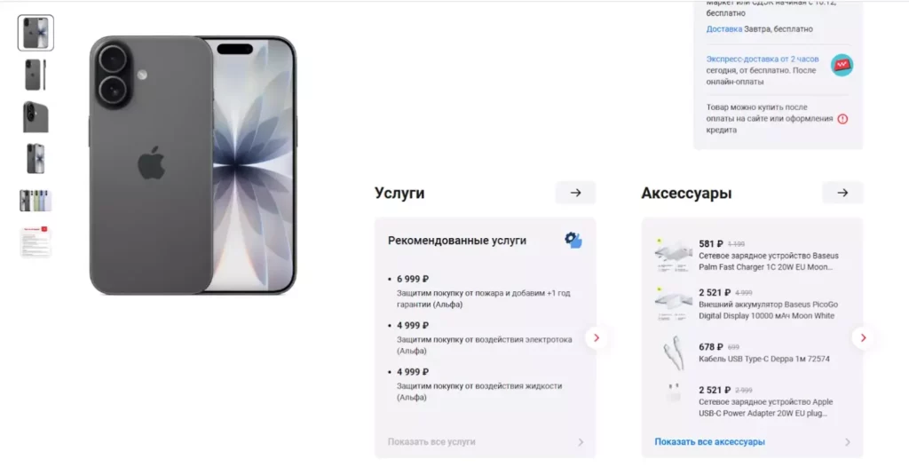Screen dimensions: 909x467
Task: Open the Доставка link
Action: [724, 29]
